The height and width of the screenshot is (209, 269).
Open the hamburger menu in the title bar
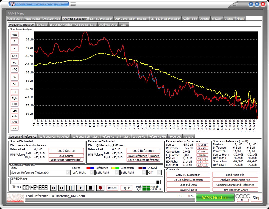[x=73, y=4]
